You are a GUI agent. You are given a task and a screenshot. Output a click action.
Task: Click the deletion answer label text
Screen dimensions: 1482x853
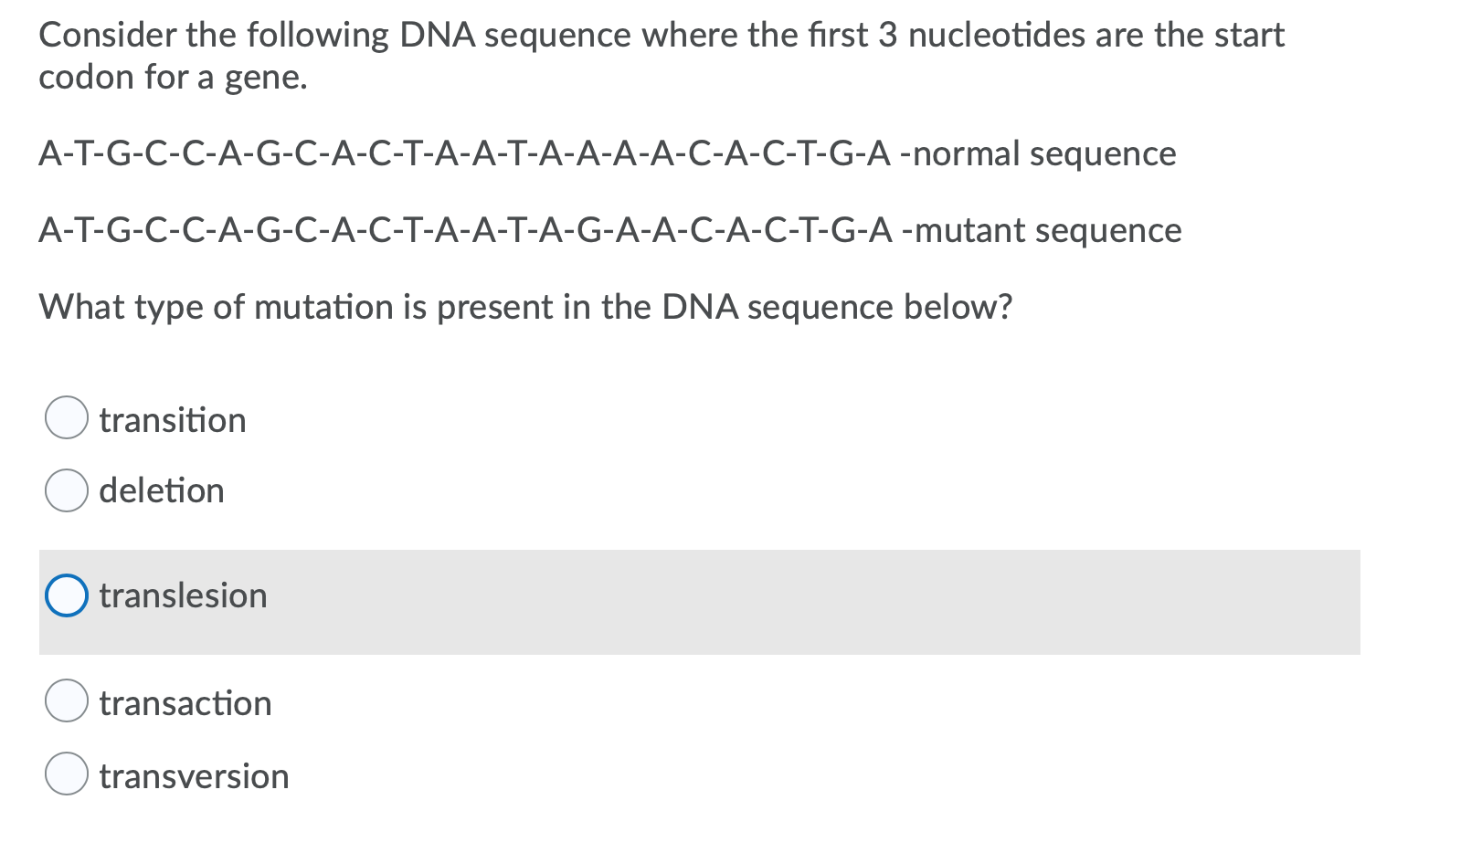point(161,491)
